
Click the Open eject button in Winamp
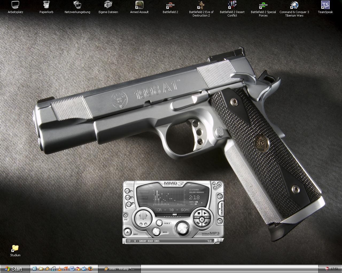tap(127, 232)
